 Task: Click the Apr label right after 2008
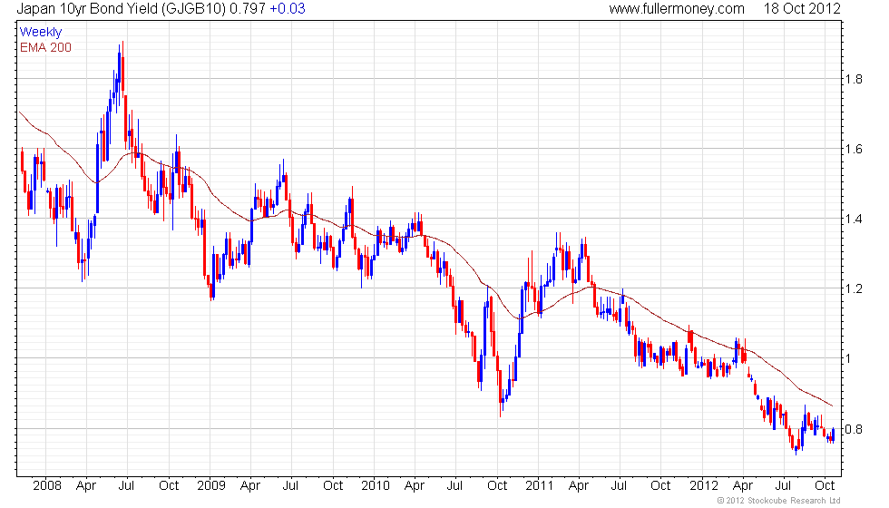(86, 486)
